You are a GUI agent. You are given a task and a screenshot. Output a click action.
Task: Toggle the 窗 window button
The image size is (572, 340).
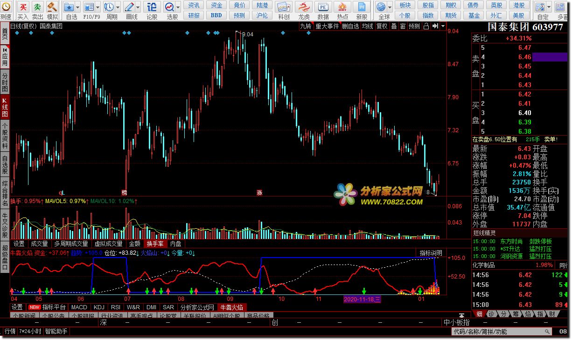[403, 27]
